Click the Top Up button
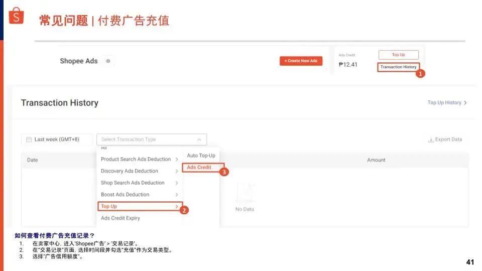Viewport: 482px width, 271px height. point(398,55)
